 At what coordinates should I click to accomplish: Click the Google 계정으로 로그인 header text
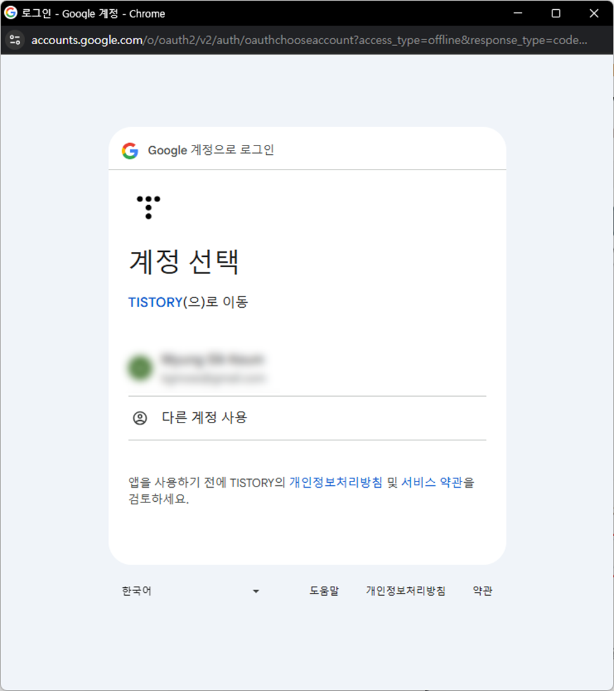(211, 150)
